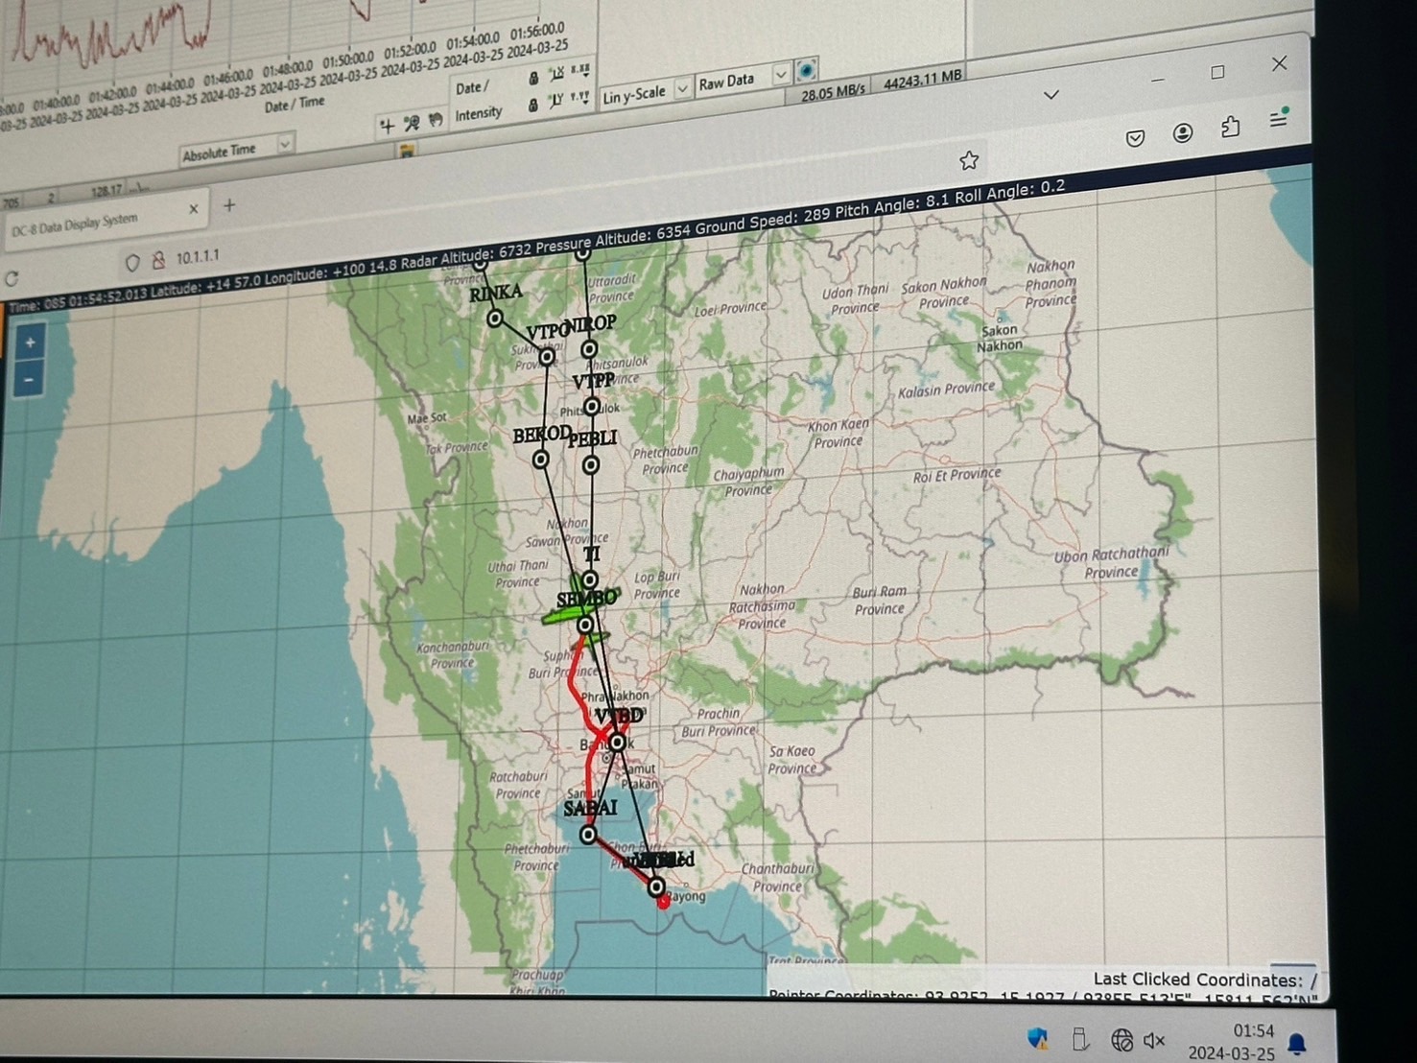Toggle the Intensity axis autoscale lock
This screenshot has height=1063, width=1417.
532,106
